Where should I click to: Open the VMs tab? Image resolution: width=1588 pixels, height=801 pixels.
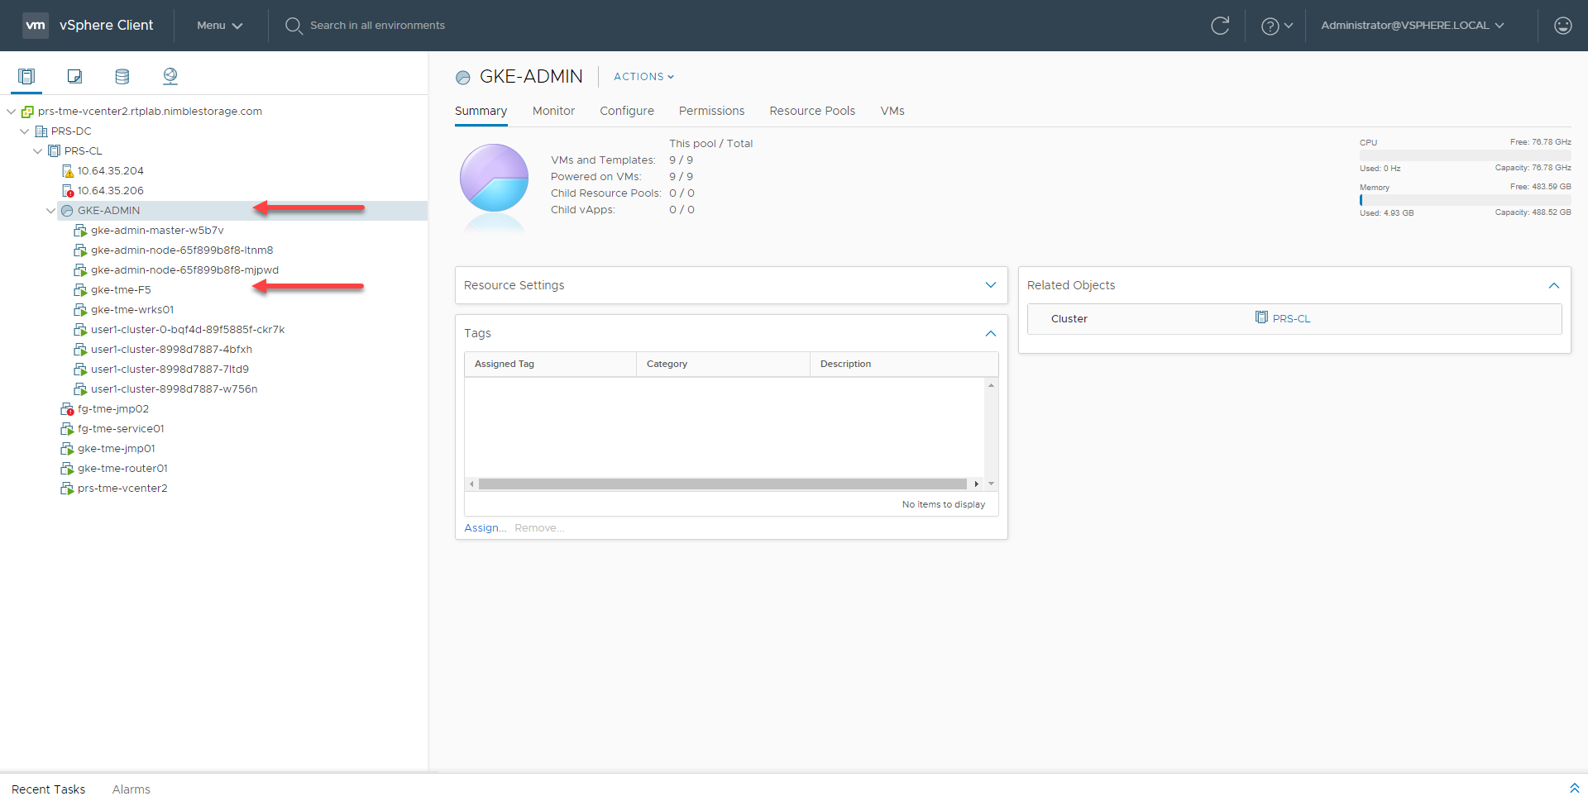(x=892, y=111)
